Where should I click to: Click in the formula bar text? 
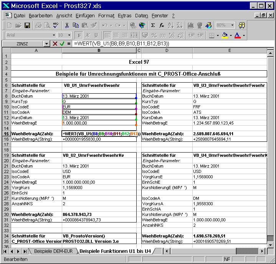172,44
